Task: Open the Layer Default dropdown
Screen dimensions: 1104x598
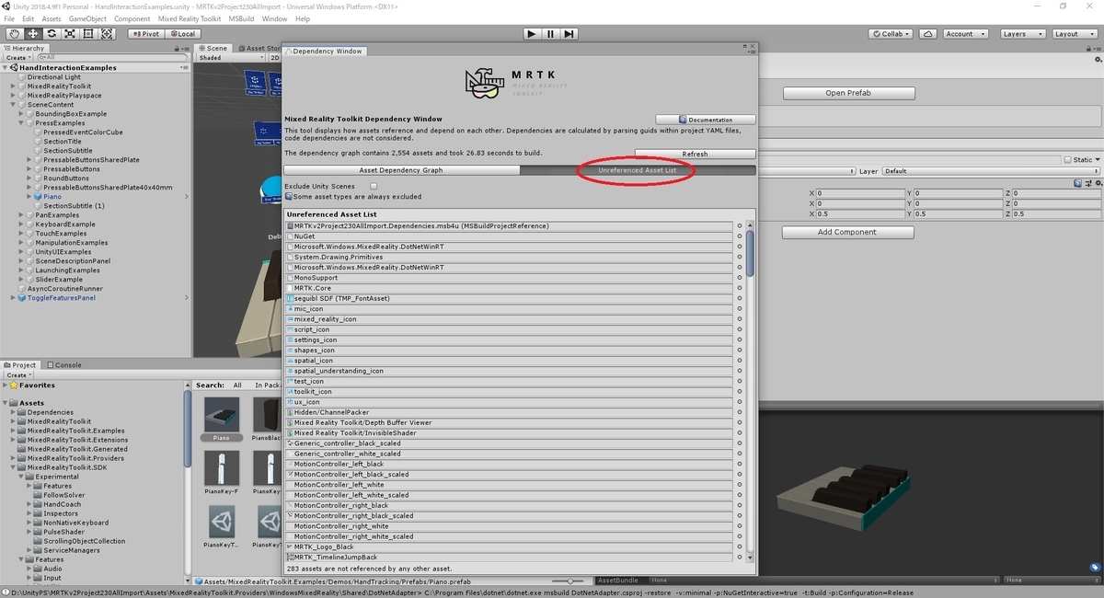Action: 991,170
